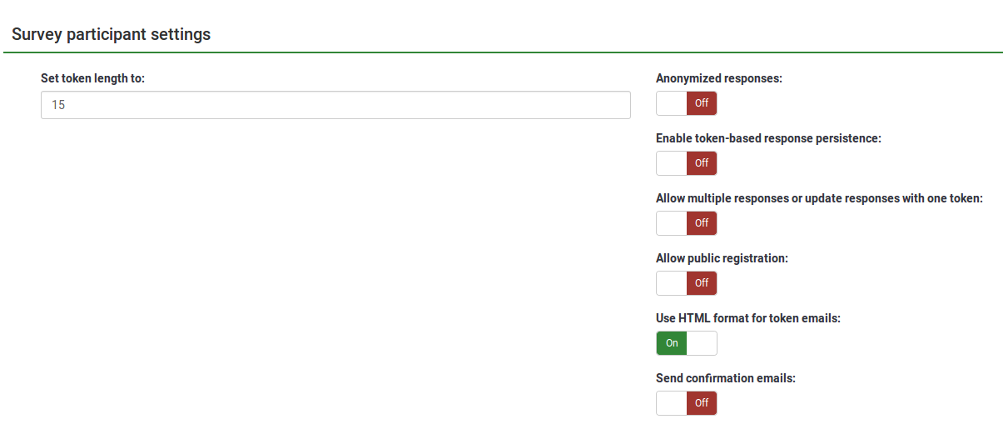Click white half of Send confirmation emails switch
This screenshot has width=1003, height=444.
point(672,403)
